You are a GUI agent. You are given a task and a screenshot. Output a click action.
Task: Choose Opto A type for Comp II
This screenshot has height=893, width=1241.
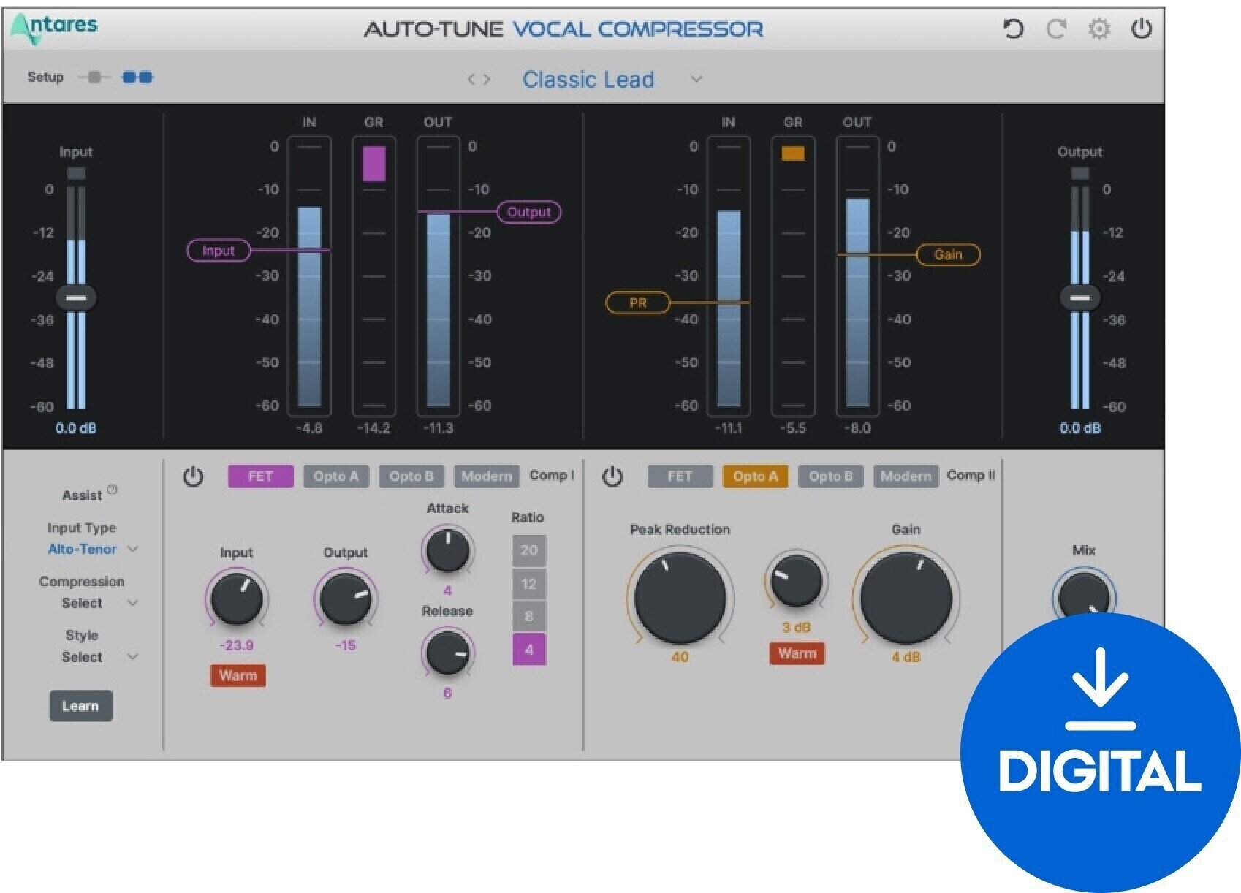click(x=755, y=476)
